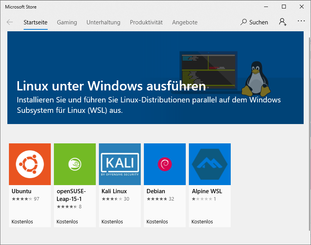Minimize the Microsoft Store window
Screen dimensions: 311x245
pyautogui.click(x=266, y=7)
